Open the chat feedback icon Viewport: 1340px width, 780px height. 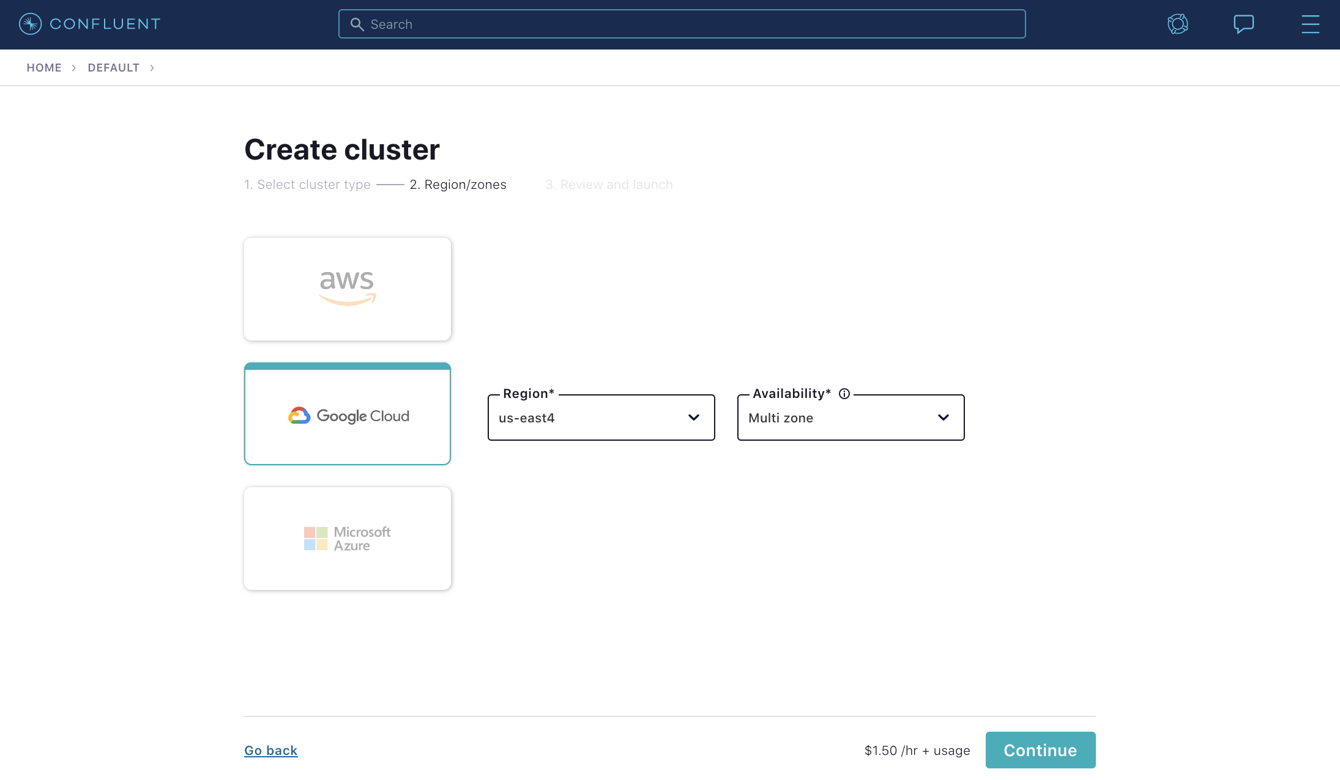click(x=1244, y=24)
